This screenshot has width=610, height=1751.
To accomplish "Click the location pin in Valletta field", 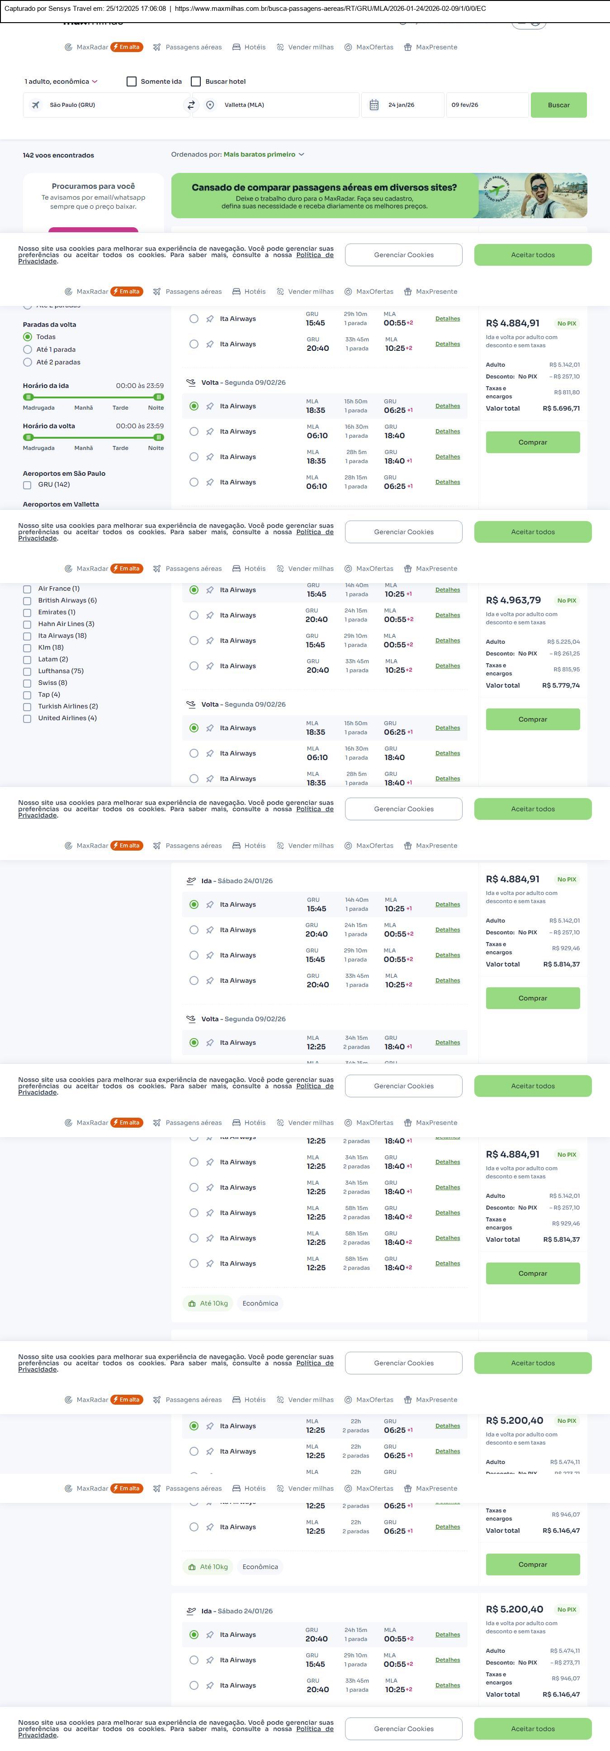I will 210,105.
